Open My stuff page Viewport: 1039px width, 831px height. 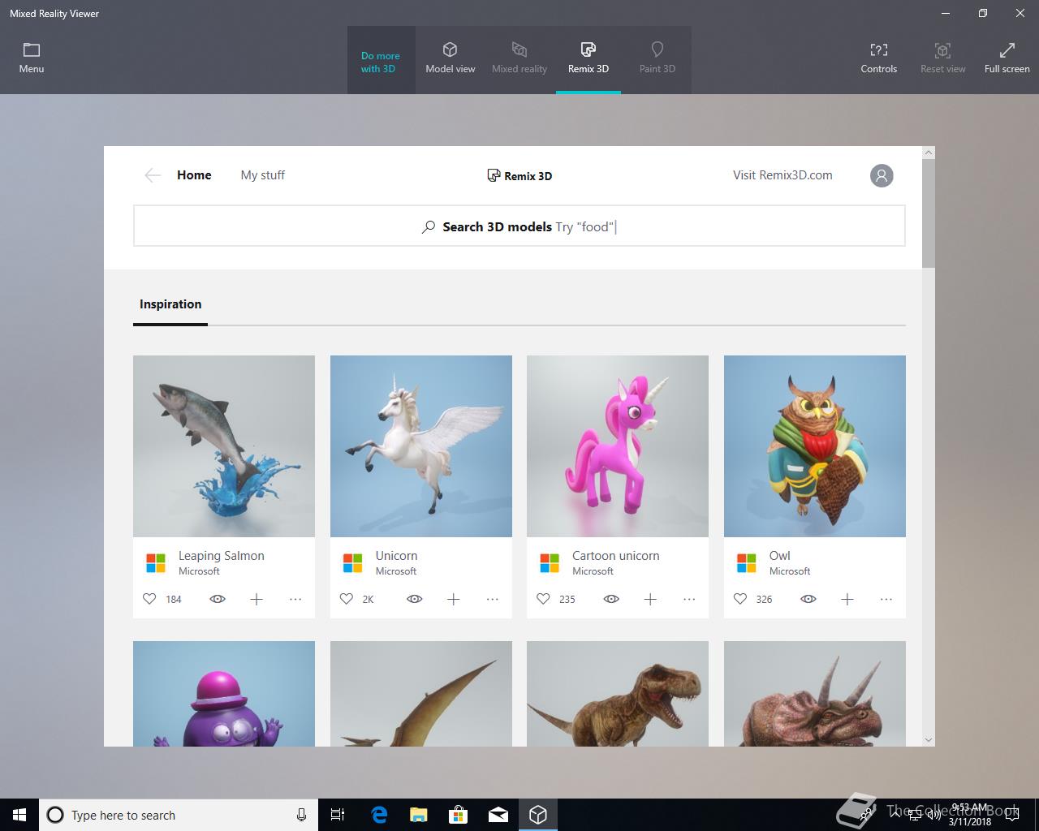point(263,175)
